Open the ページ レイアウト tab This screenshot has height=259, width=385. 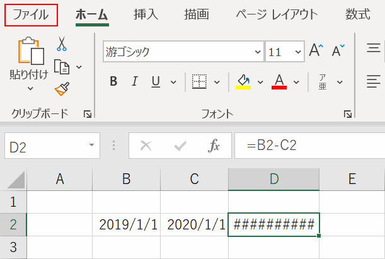pos(277,14)
